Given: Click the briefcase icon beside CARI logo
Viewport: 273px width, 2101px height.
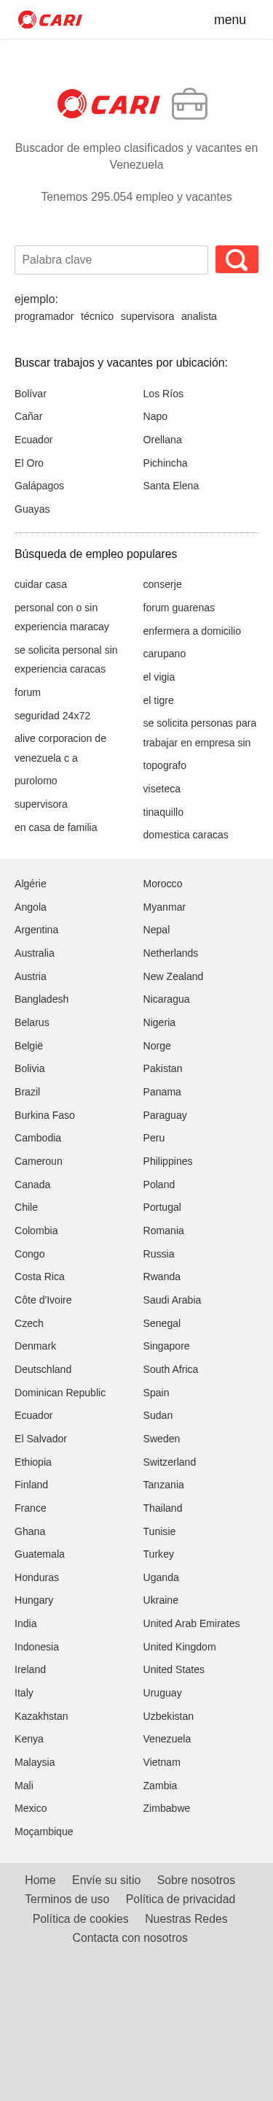Looking at the screenshot, I should pyautogui.click(x=189, y=104).
